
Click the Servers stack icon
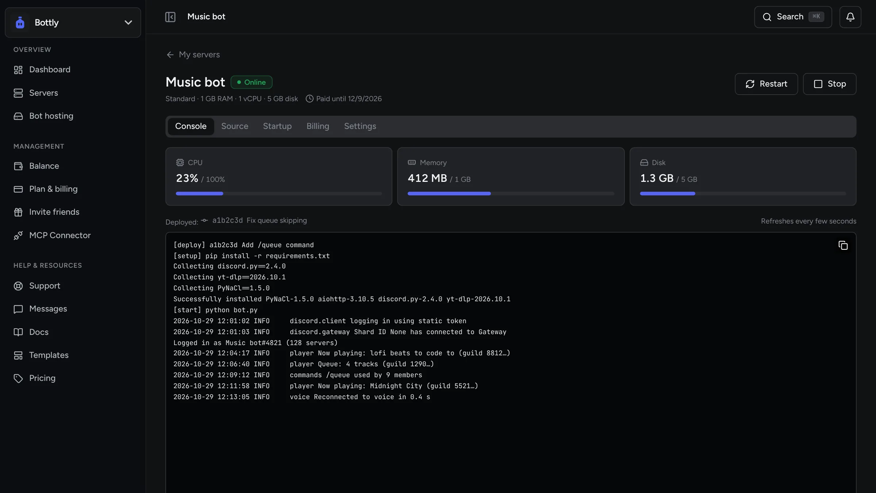click(18, 93)
